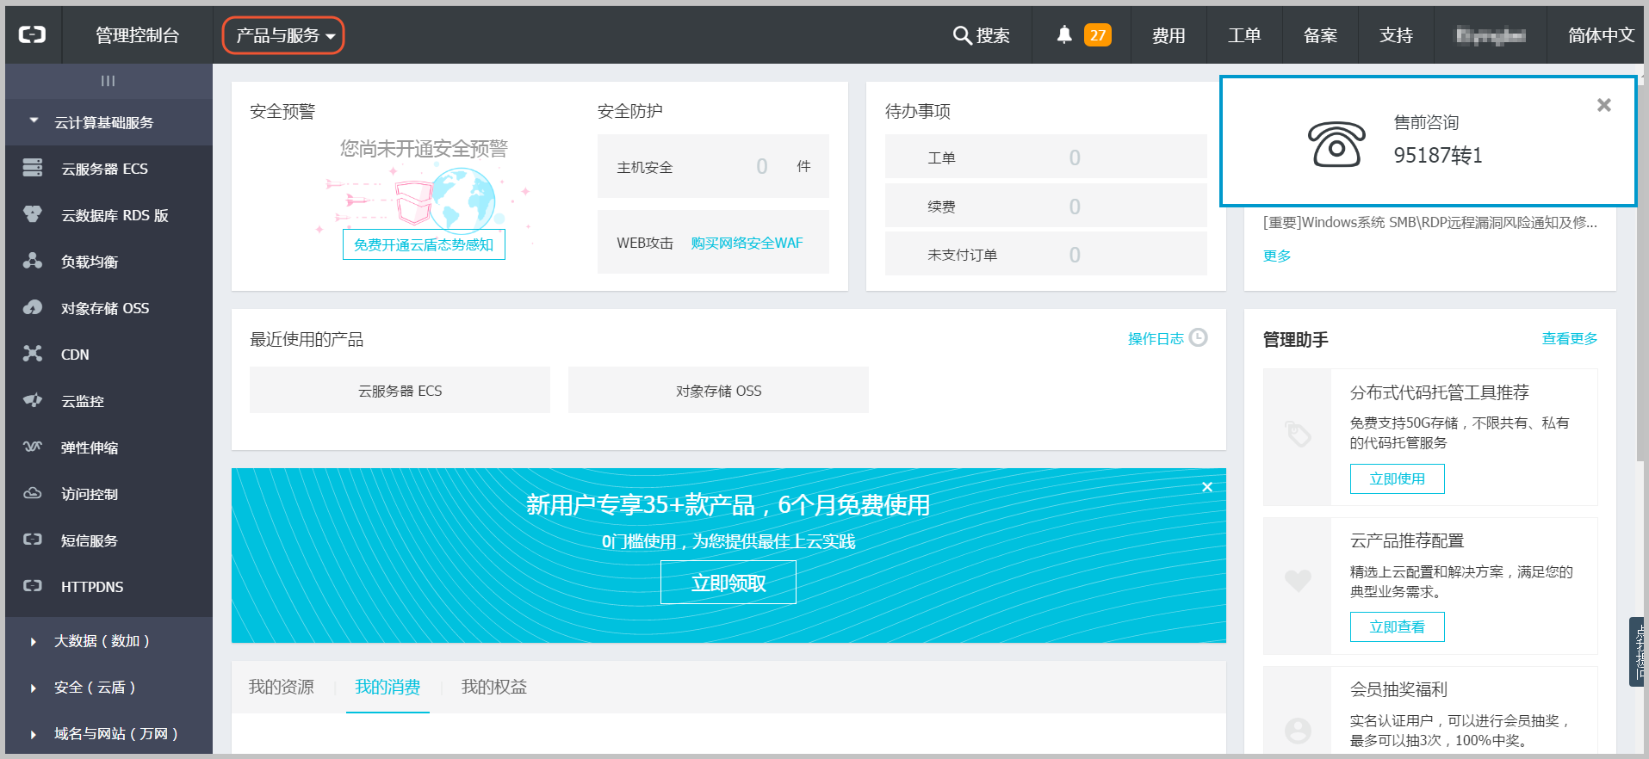Click the floating feedback tab at right edge
This screenshot has height=759, width=1649.
pyautogui.click(x=1638, y=651)
